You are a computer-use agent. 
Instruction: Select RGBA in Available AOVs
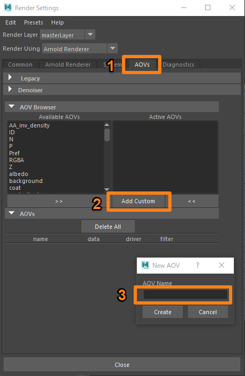(x=17, y=160)
